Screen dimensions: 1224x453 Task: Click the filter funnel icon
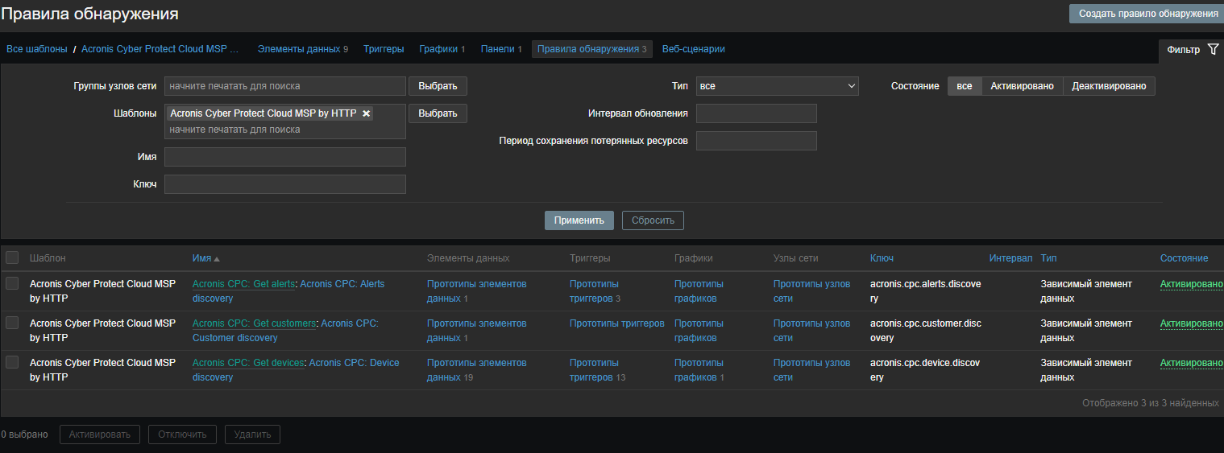tap(1213, 50)
